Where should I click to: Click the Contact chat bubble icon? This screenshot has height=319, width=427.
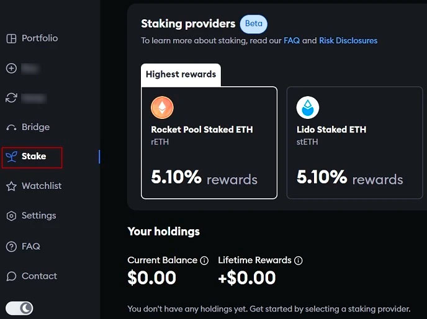tap(11, 276)
